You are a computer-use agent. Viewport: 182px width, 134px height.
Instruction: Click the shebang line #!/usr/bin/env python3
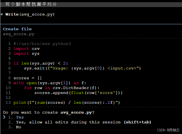(x=42, y=44)
